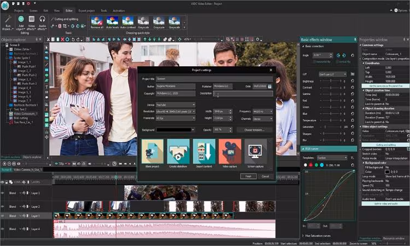The width and height of the screenshot is (410, 246).
Task: Select the Screen capture project icon
Action: (x=255, y=151)
